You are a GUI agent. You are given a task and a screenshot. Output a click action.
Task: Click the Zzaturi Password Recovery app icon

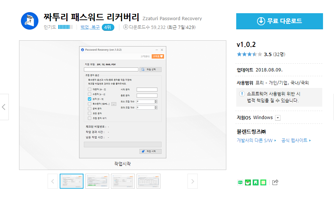[x=30, y=21]
